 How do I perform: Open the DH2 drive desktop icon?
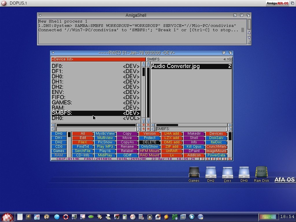[211, 173]
